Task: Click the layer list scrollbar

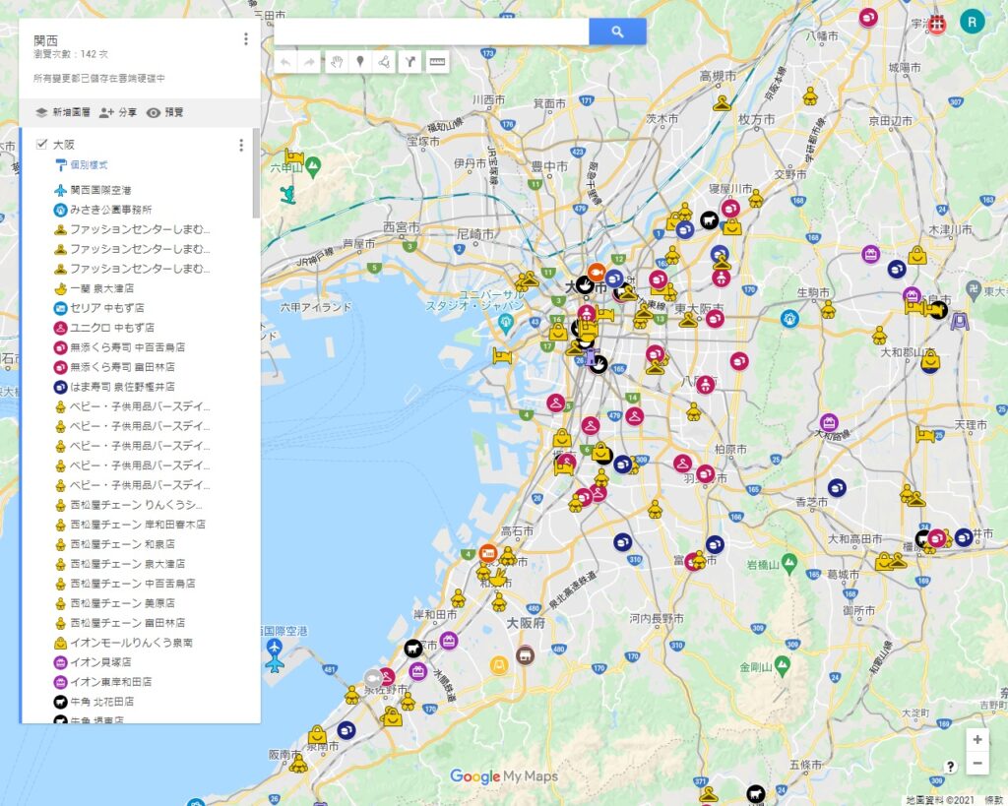Action: 256,172
